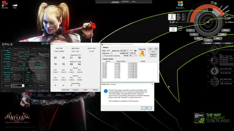Click the PayPal Donate image button
The height and width of the screenshot is (131, 234).
(153, 55)
